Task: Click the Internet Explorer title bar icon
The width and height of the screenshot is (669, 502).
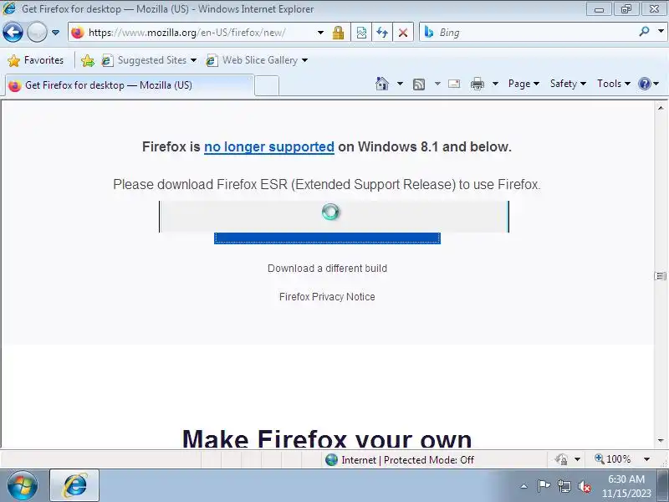Action: click(x=9, y=8)
